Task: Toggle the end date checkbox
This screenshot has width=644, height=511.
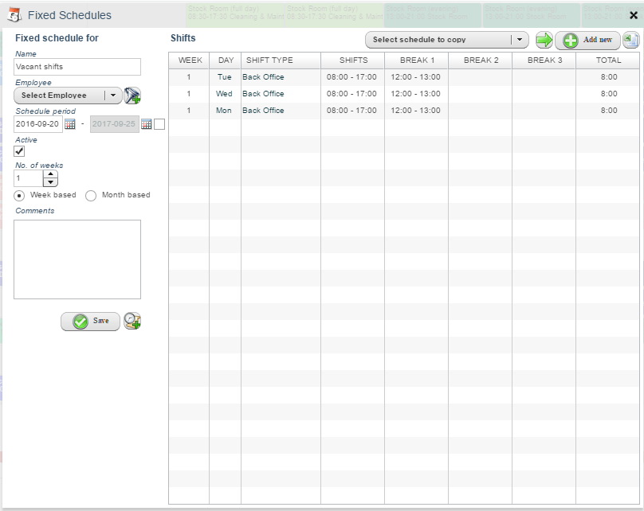Action: pyautogui.click(x=159, y=124)
